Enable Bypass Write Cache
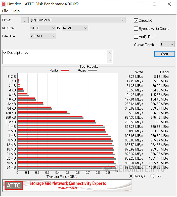 point(136,29)
